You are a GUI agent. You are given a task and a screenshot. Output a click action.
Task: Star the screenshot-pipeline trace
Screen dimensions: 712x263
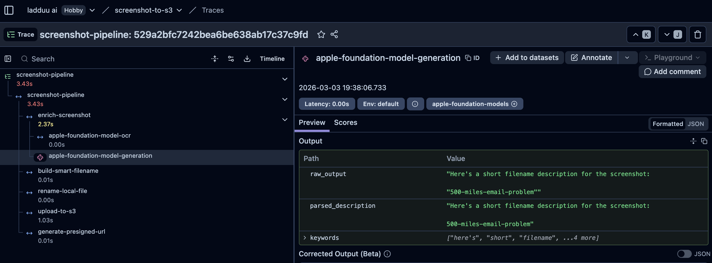pyautogui.click(x=321, y=34)
